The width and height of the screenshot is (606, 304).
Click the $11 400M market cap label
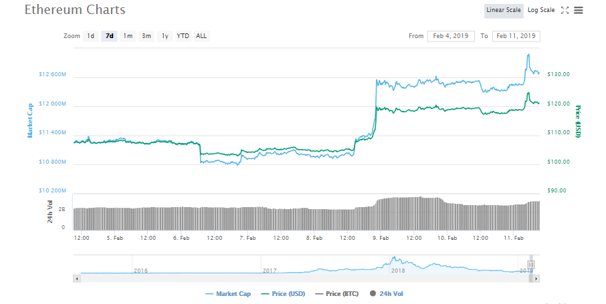53,132
